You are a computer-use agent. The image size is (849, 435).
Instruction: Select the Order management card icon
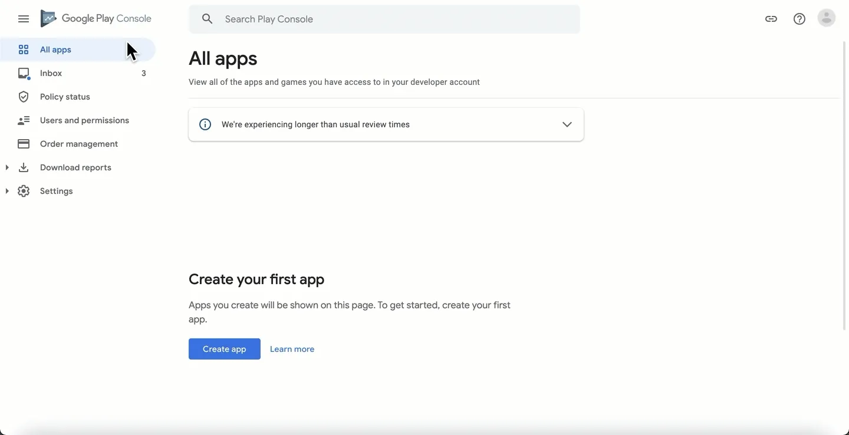(x=24, y=144)
